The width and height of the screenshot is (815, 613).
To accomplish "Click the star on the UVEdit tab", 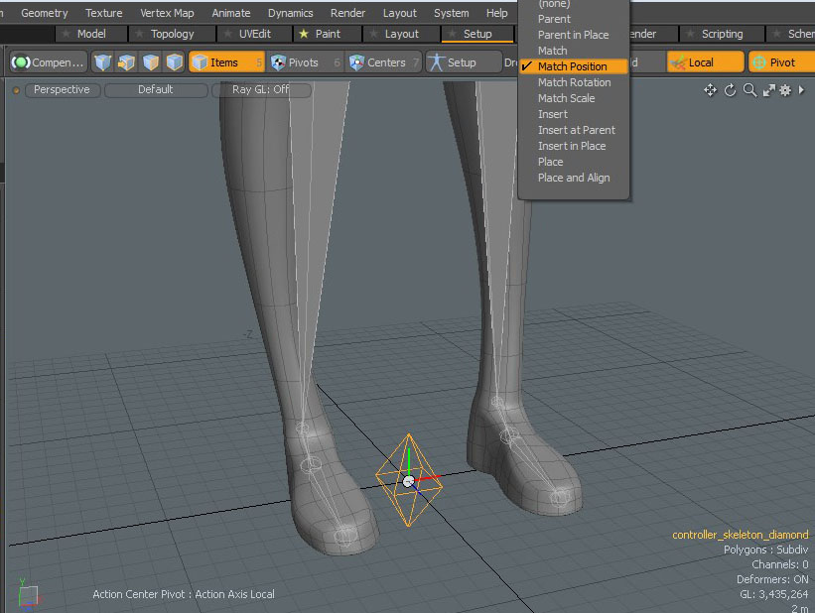I will (x=227, y=34).
